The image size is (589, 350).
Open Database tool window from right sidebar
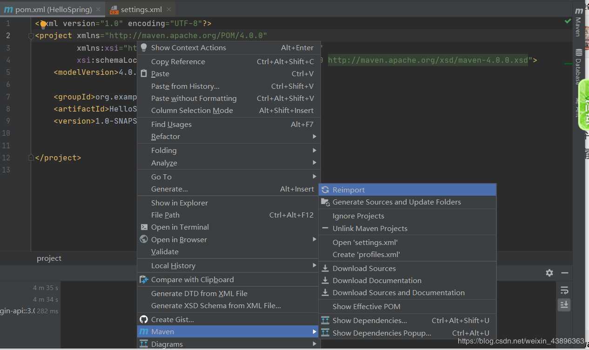[x=578, y=66]
